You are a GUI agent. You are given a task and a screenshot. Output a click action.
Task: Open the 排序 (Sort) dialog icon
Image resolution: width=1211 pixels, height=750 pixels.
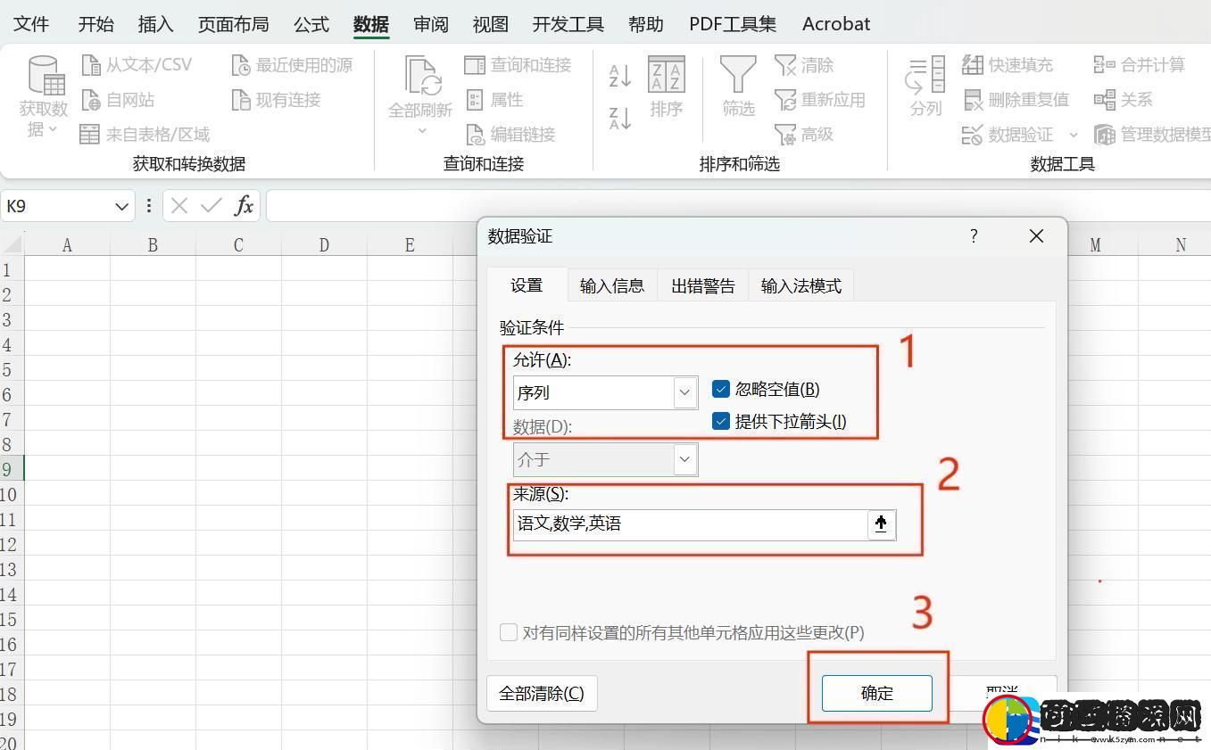tap(667, 75)
